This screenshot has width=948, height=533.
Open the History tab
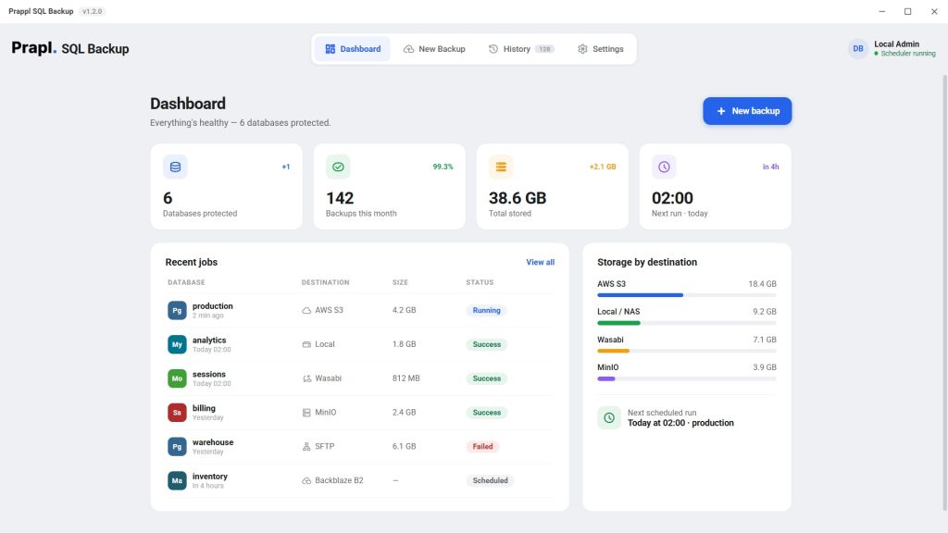pos(520,49)
